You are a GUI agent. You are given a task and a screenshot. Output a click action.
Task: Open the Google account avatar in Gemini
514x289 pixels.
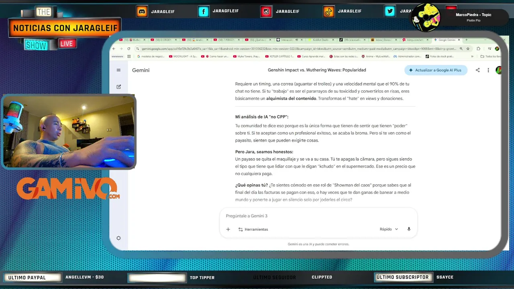(x=498, y=70)
